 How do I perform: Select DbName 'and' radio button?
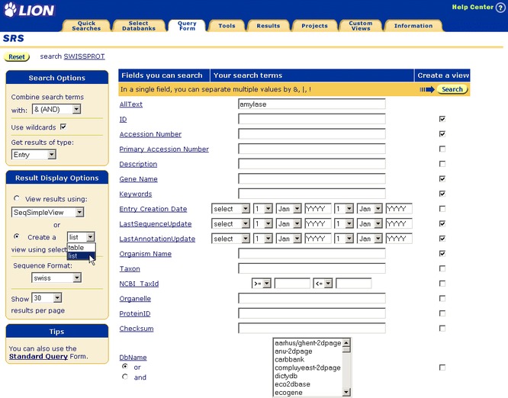[125, 377]
